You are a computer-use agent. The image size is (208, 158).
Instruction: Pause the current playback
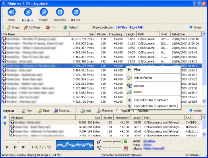tap(15, 147)
